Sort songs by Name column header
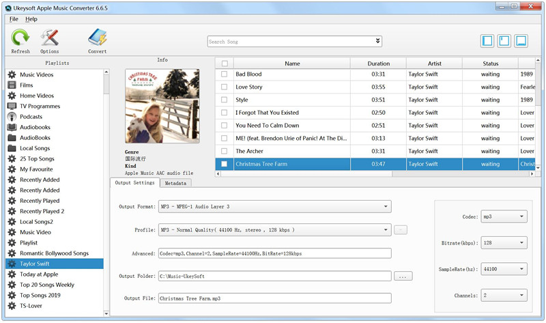 pos(292,64)
